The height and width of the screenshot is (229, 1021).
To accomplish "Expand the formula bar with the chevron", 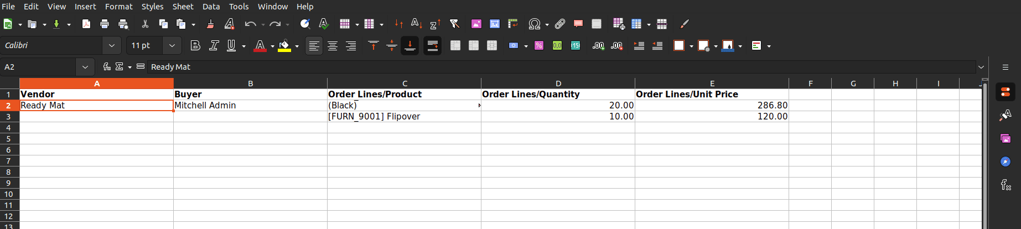I will point(981,67).
